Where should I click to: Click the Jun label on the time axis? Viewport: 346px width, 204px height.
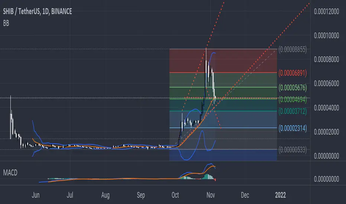tap(36, 195)
